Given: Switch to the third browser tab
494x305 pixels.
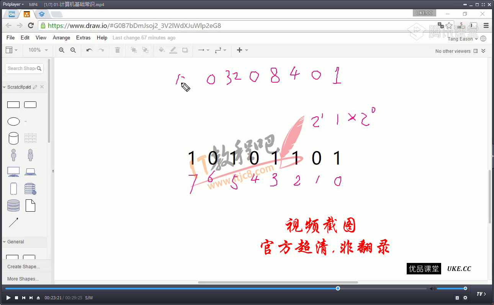Looking at the screenshot, I should tap(42, 14).
